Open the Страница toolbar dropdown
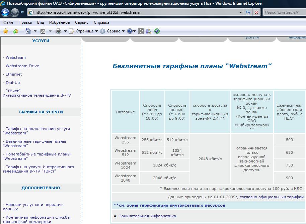Image resolution: width=306 pixels, height=224 pixels. point(83,31)
